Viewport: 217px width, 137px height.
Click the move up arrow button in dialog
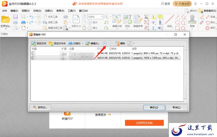click(105, 44)
